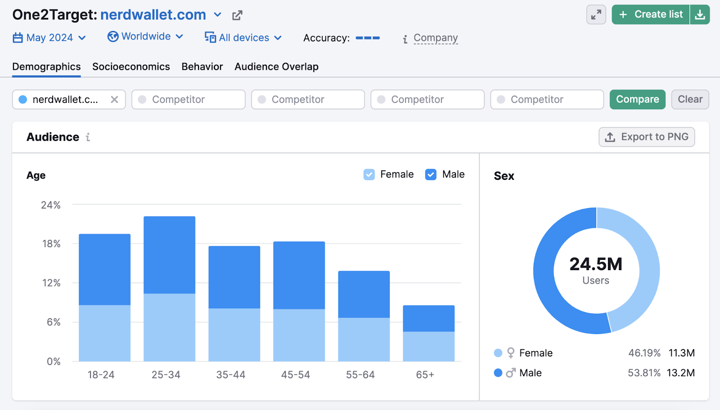Open the Worldwide location dropdown
Image resolution: width=720 pixels, height=410 pixels.
pos(180,36)
